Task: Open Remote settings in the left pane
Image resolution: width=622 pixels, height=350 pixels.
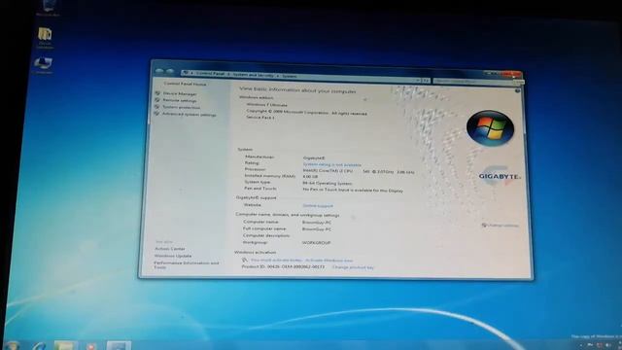Action: tap(179, 101)
